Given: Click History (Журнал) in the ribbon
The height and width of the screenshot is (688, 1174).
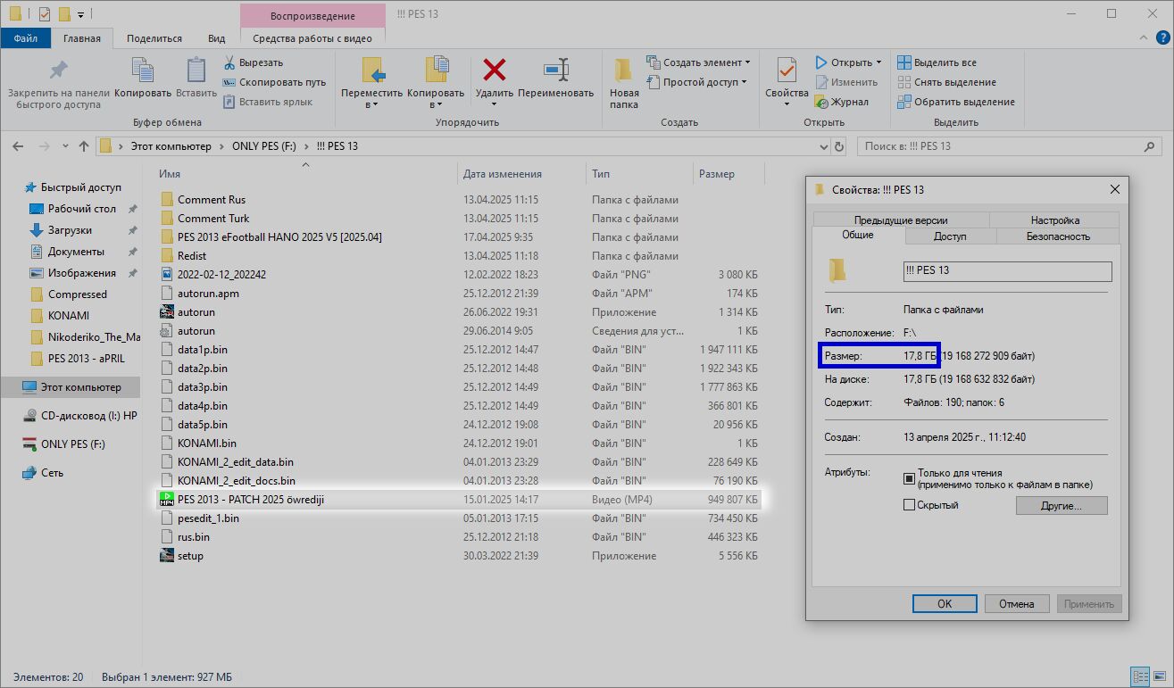Looking at the screenshot, I should (x=841, y=102).
